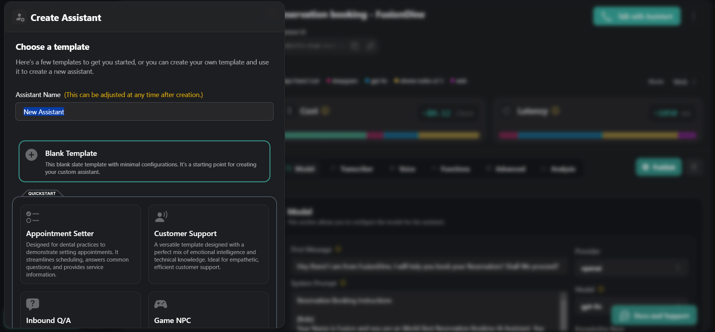Click the copy icon next to the assistant ID

354,45
